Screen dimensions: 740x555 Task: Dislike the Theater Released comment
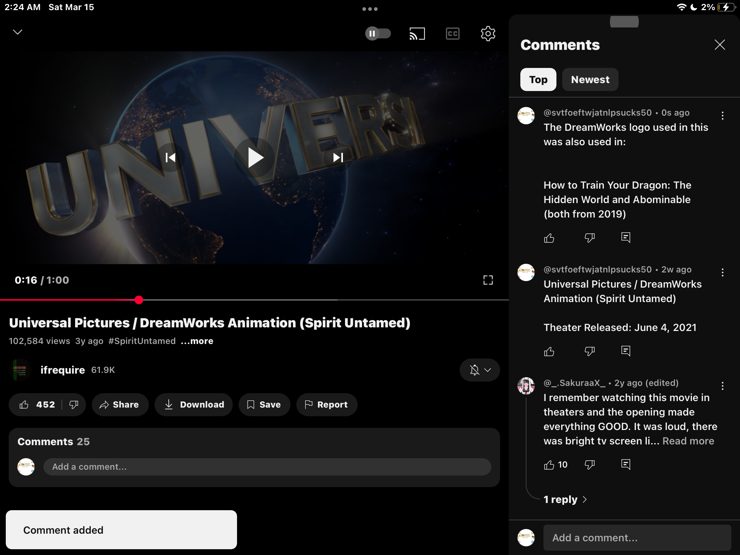pos(589,351)
